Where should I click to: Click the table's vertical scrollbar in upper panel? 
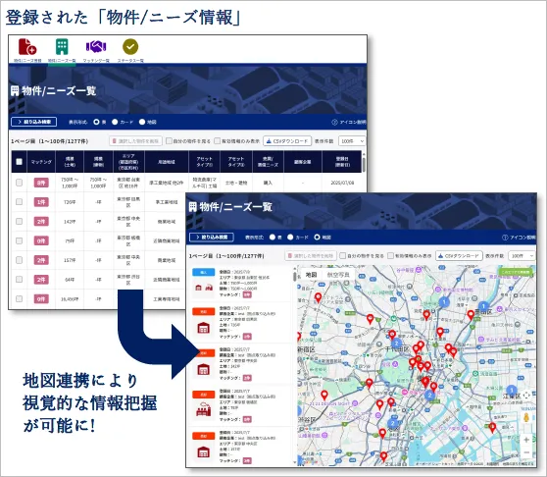click(x=364, y=165)
